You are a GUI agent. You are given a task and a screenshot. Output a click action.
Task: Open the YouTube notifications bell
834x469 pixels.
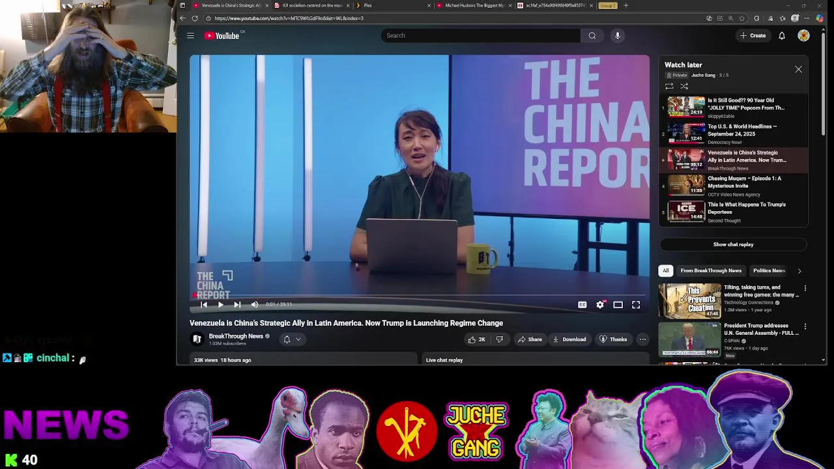coord(782,36)
